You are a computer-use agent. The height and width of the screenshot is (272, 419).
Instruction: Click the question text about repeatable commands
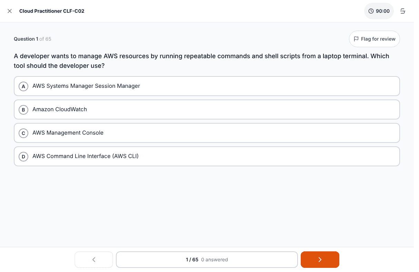pyautogui.click(x=201, y=61)
